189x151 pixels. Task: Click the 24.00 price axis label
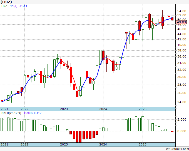point(182,102)
